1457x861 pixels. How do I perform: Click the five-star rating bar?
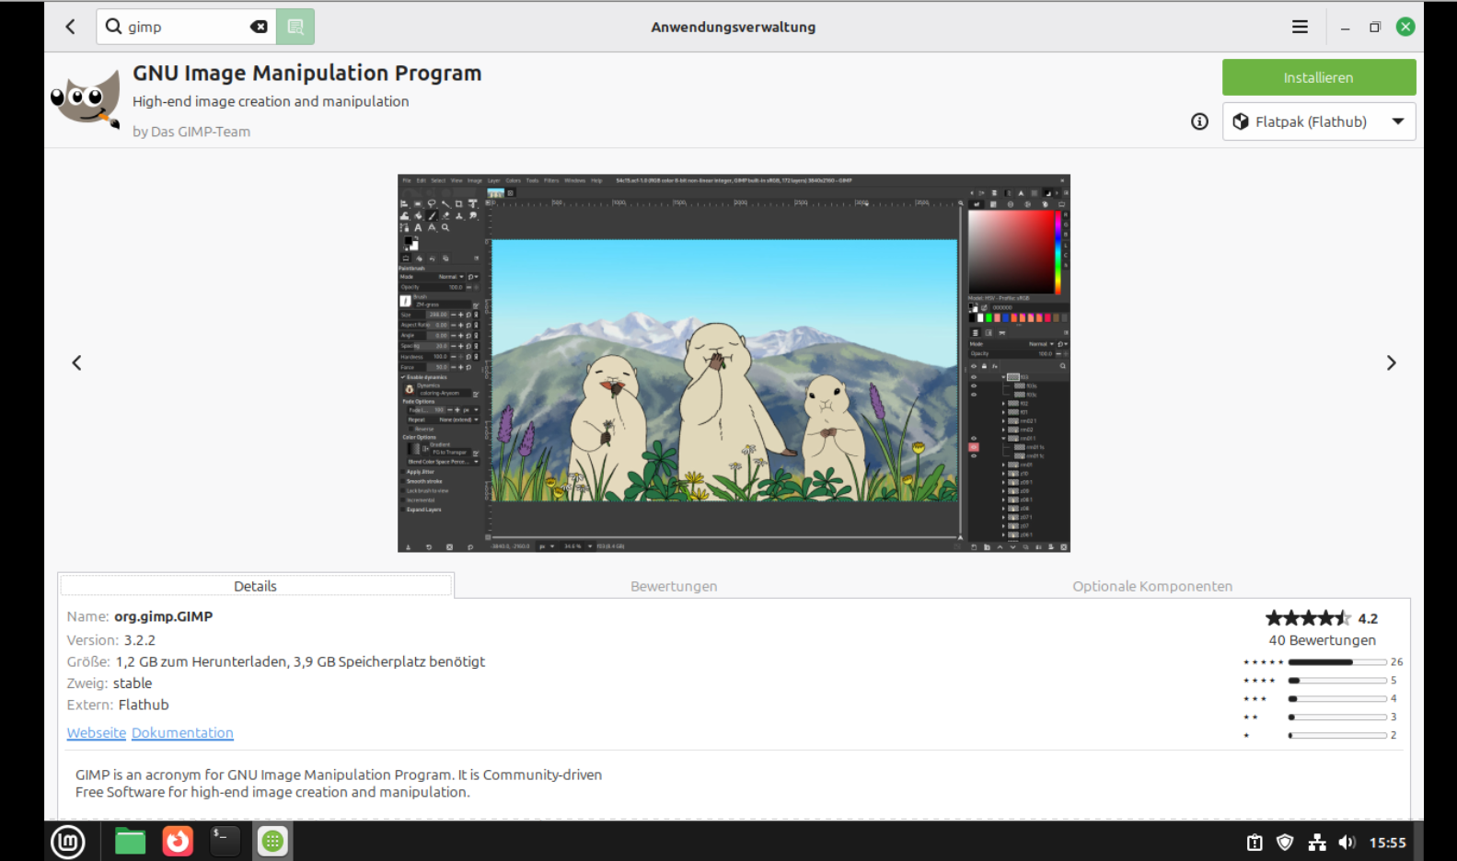[1336, 662]
